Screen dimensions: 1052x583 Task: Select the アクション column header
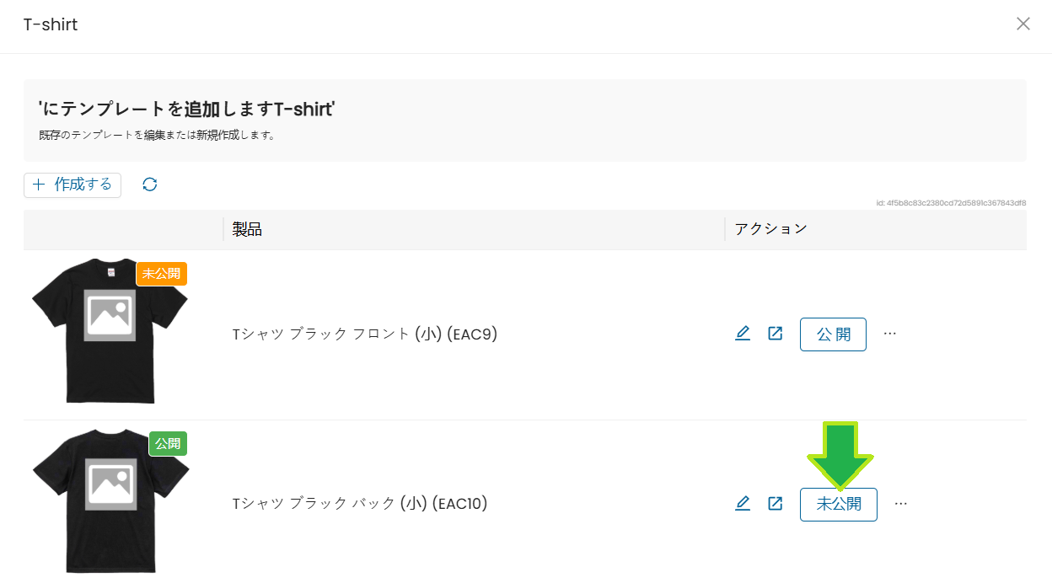coord(770,229)
